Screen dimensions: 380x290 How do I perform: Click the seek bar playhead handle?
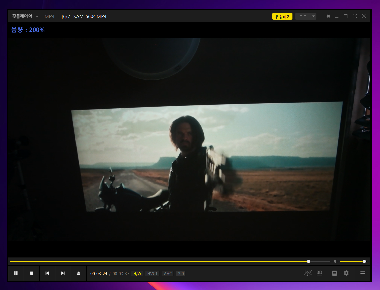point(308,261)
